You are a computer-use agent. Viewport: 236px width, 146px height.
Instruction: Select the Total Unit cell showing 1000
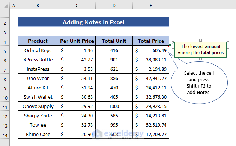coord(114,107)
